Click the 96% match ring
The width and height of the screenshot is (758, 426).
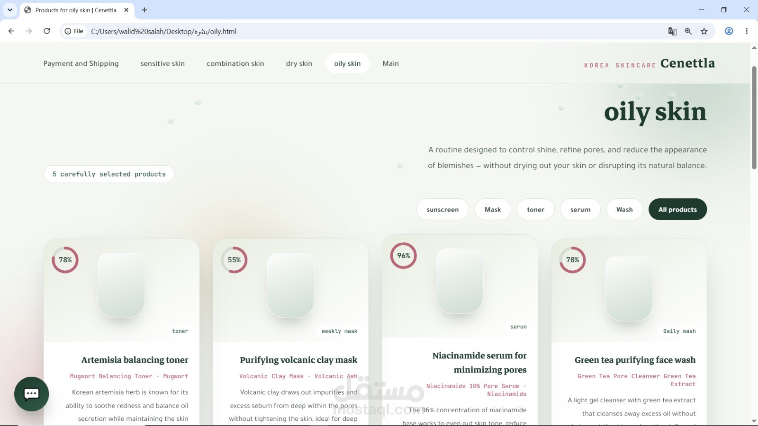(x=403, y=256)
